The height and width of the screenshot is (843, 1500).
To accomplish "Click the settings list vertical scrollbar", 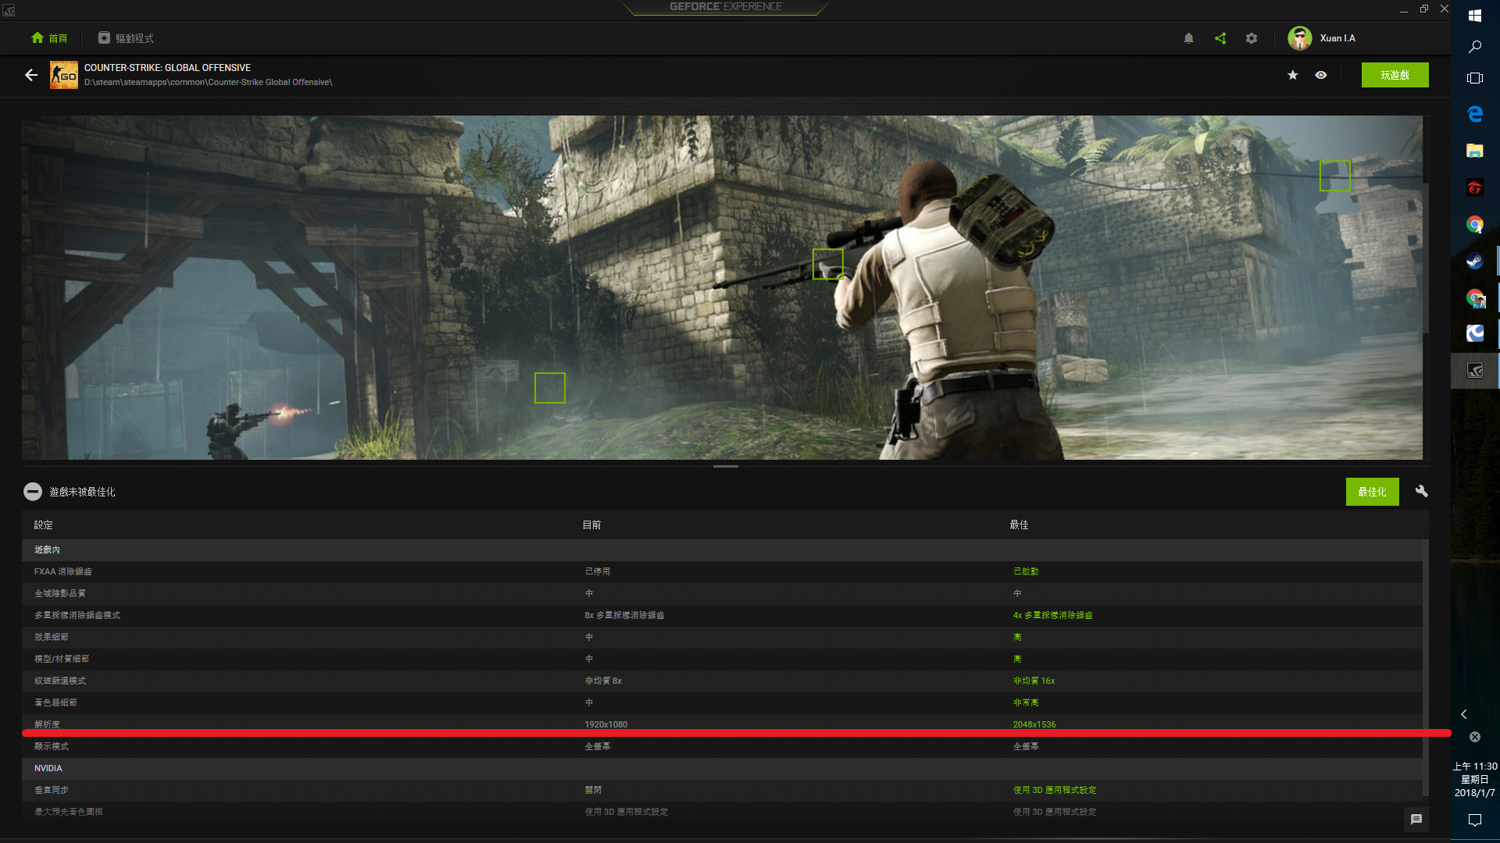I will [1426, 667].
